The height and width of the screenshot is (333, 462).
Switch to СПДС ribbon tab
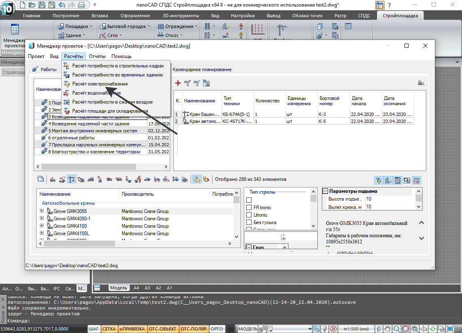click(364, 16)
